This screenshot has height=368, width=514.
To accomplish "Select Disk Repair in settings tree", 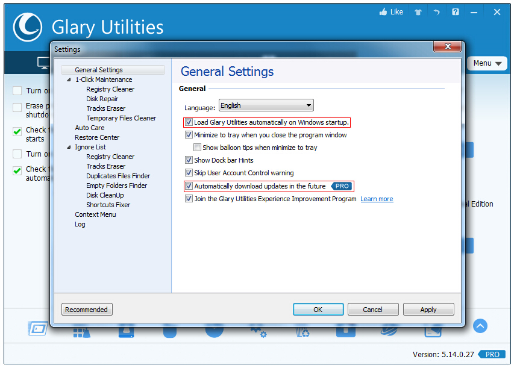I will click(102, 99).
